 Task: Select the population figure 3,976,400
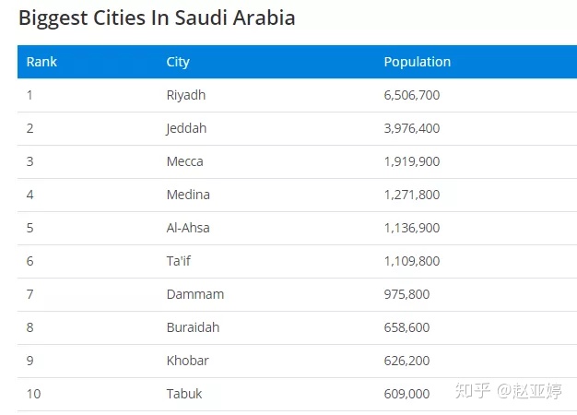[x=411, y=128]
